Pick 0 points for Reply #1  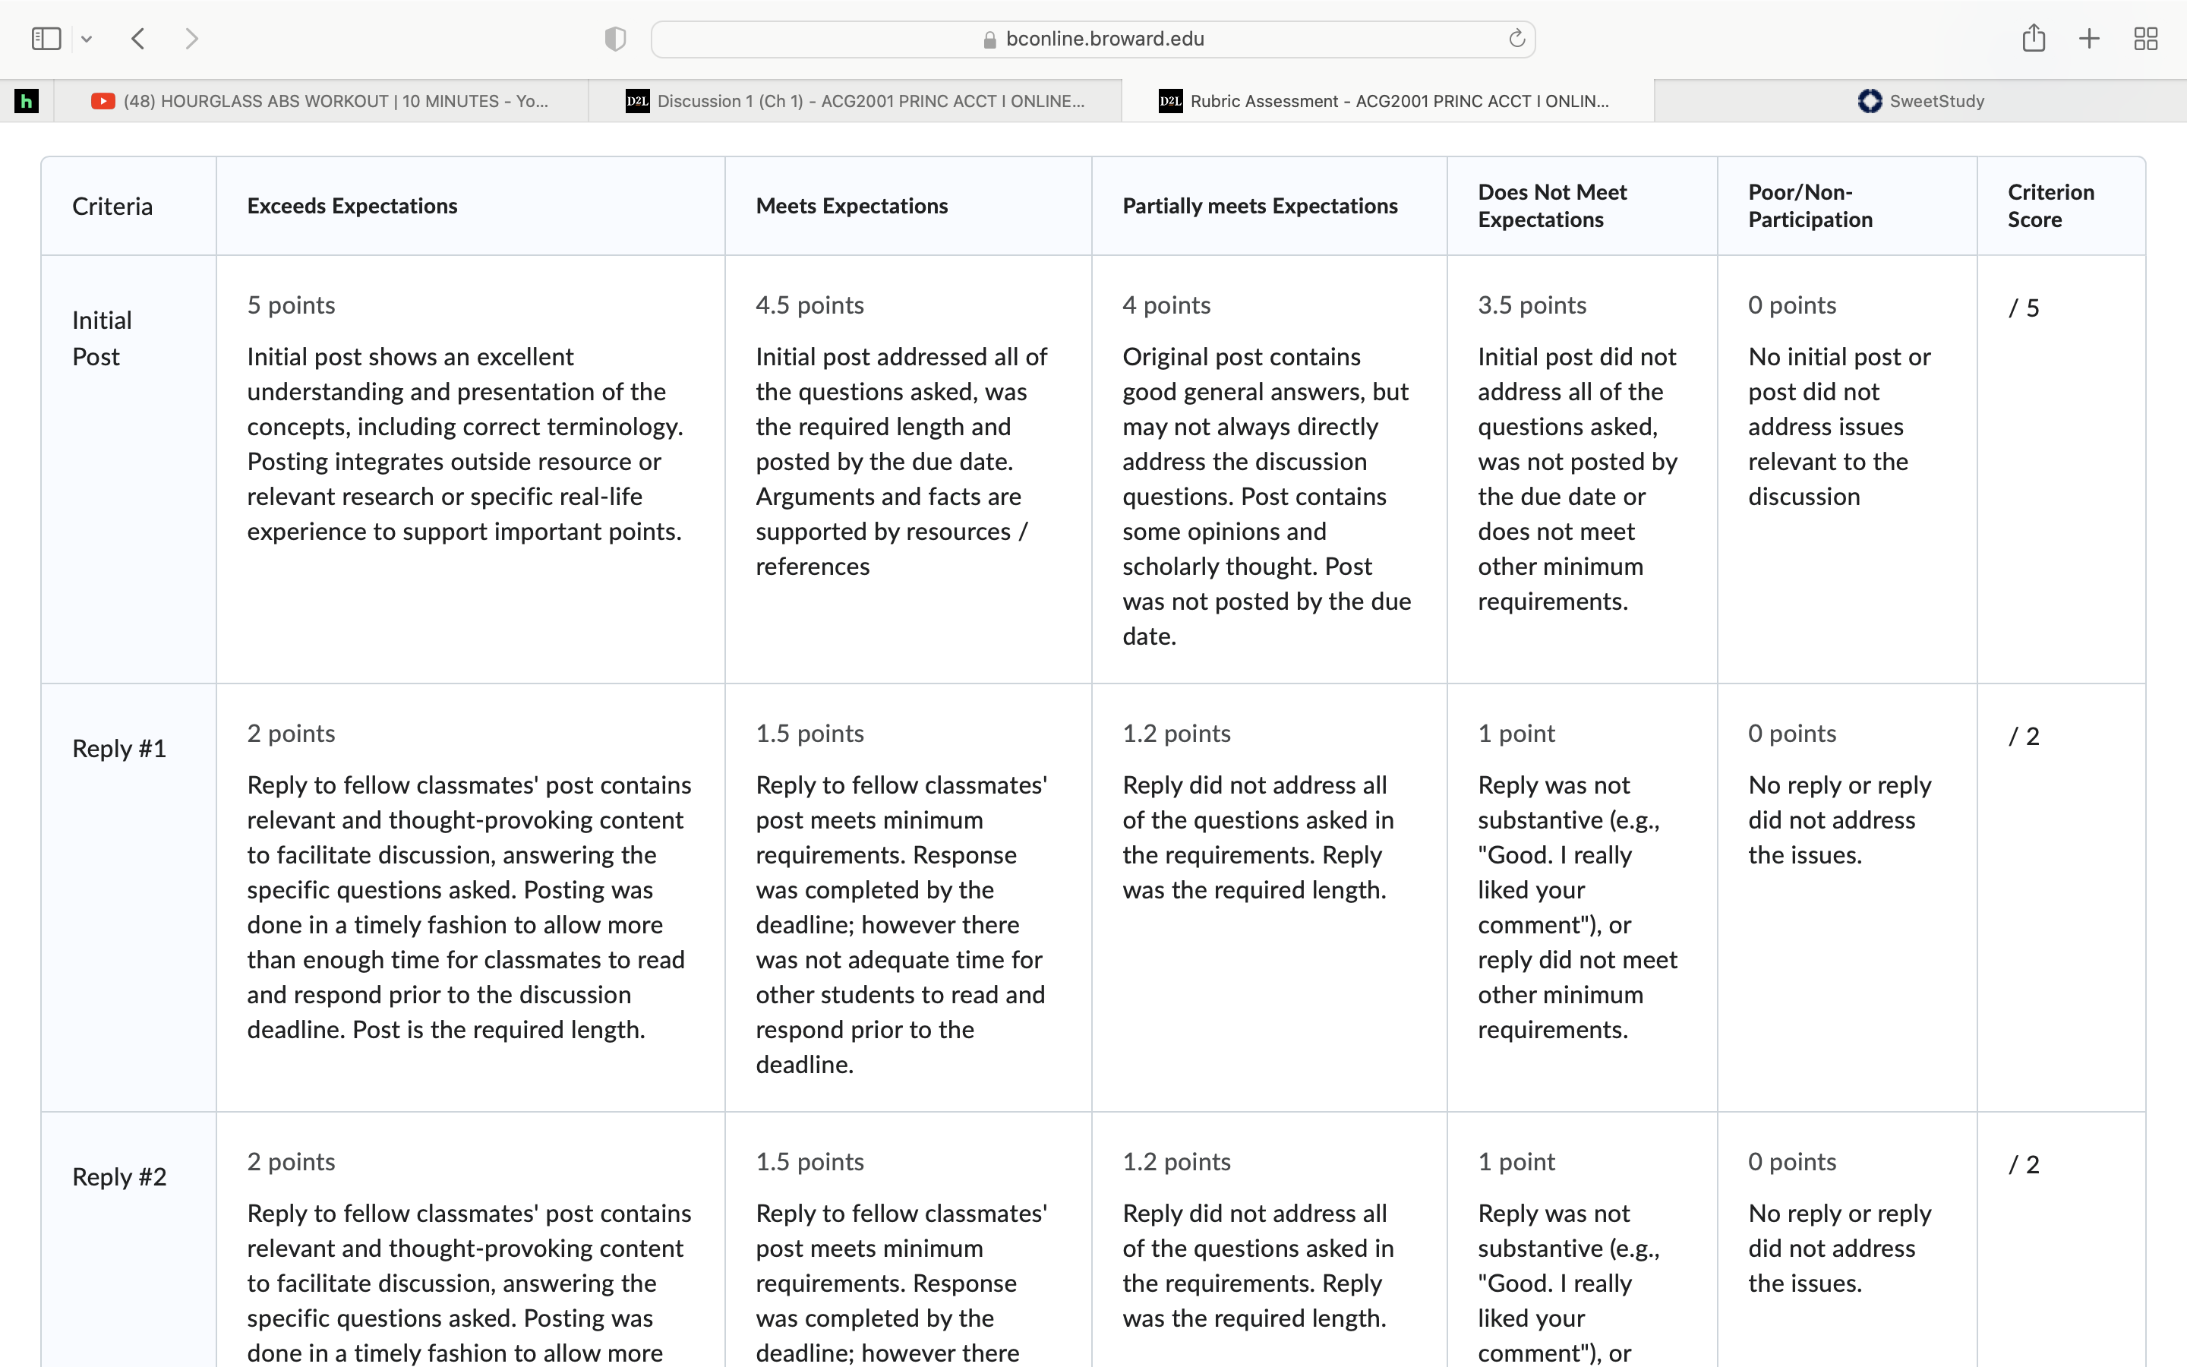[x=1846, y=897]
